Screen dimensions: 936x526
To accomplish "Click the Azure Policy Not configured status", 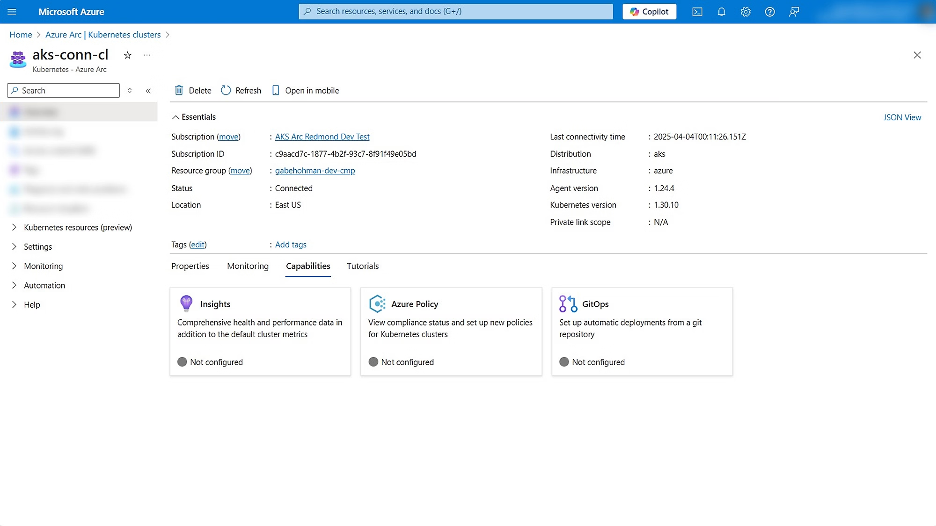I will (401, 362).
